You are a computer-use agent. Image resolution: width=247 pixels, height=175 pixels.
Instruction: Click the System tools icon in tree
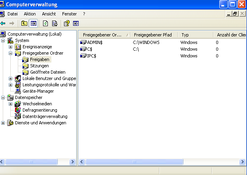tap(10, 40)
